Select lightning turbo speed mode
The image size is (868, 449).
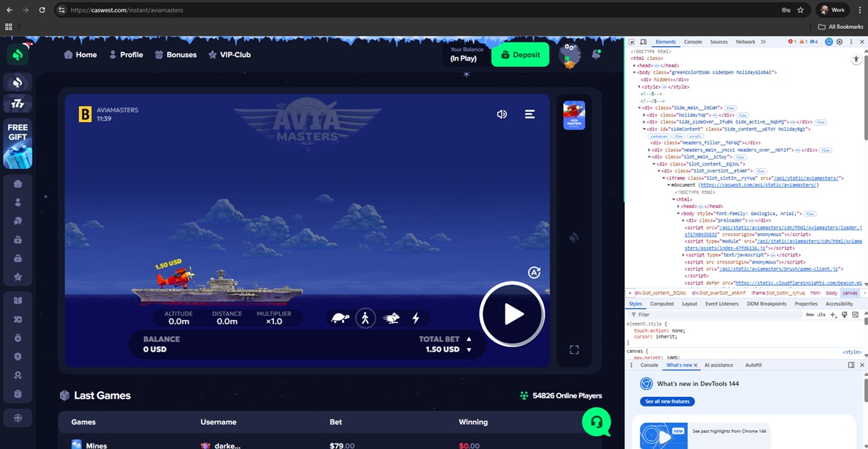point(416,318)
